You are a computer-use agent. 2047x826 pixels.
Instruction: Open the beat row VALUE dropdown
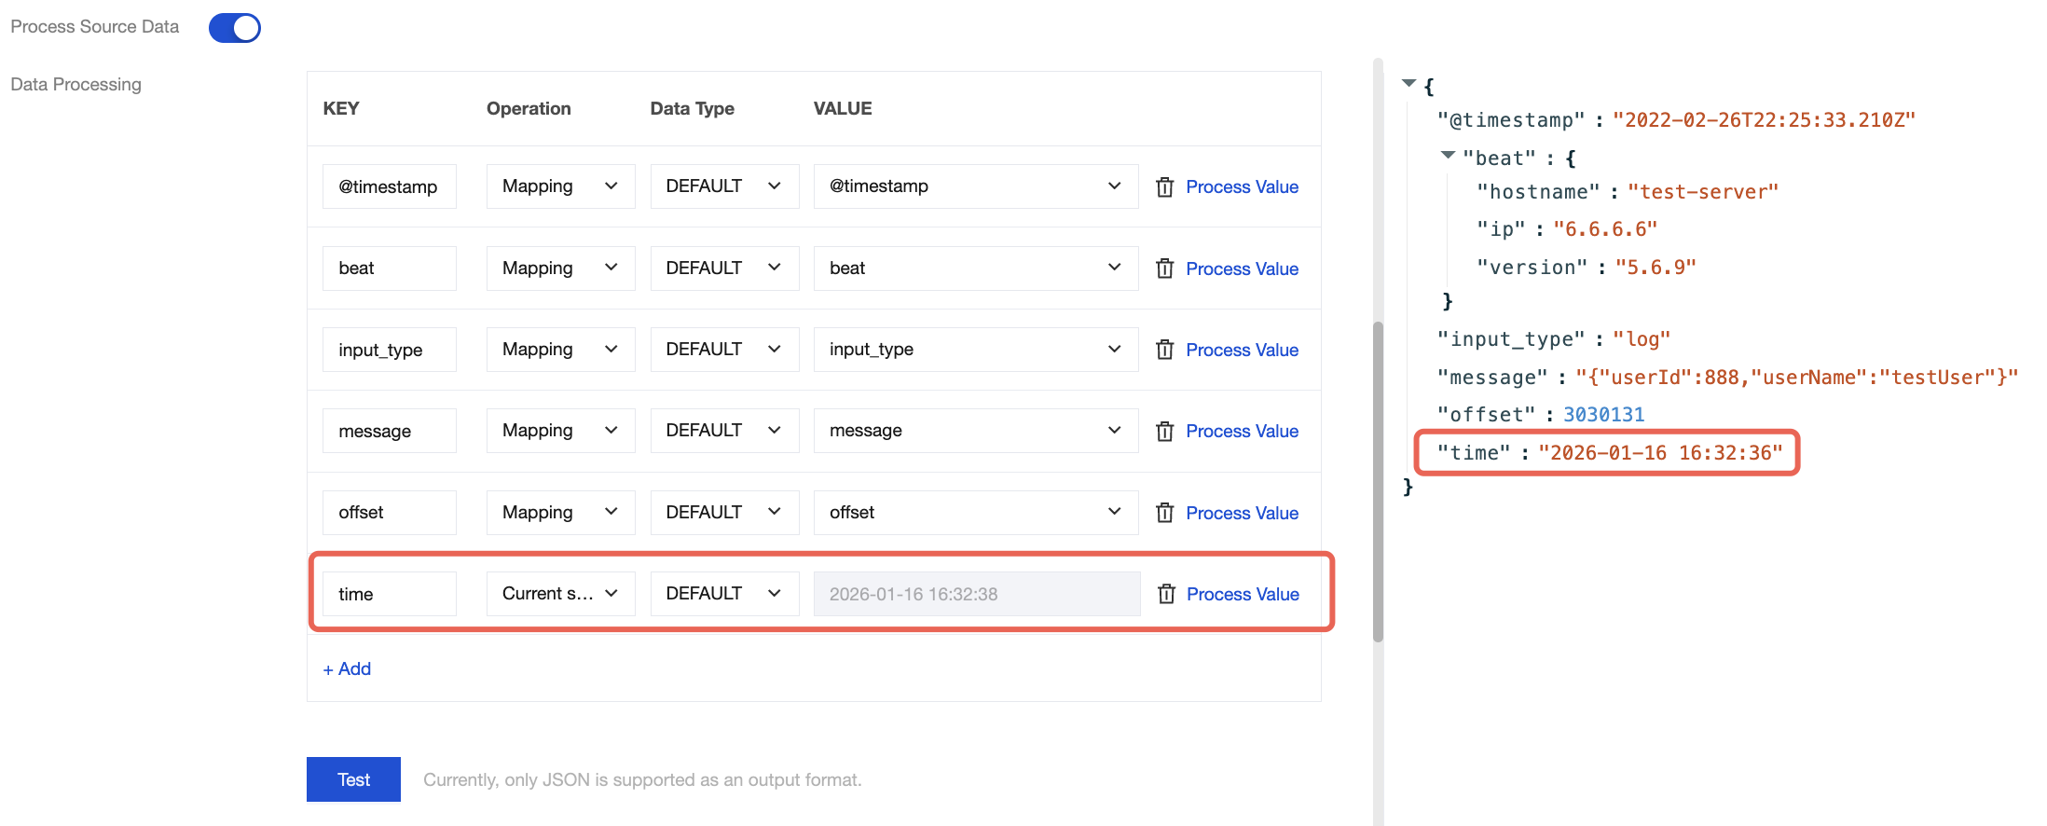(975, 268)
